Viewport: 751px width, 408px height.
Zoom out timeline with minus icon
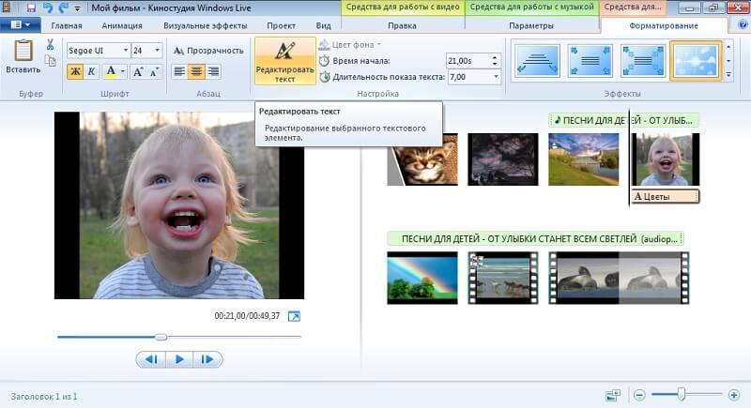point(639,395)
